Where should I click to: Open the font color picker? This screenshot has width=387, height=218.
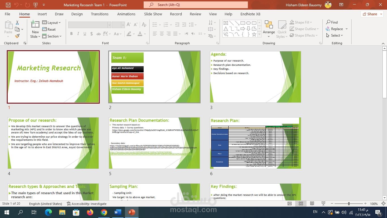click(140, 34)
